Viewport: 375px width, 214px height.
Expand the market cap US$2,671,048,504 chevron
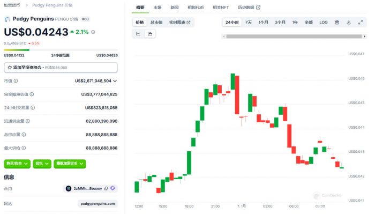tap(115, 81)
